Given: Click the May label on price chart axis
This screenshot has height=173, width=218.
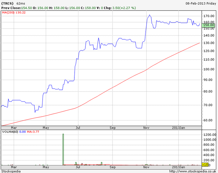Looking at the screenshot, I should 46,128.
